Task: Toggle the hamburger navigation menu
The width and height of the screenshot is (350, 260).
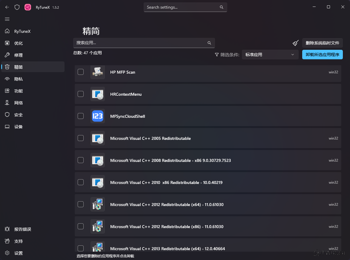Action: click(7, 19)
